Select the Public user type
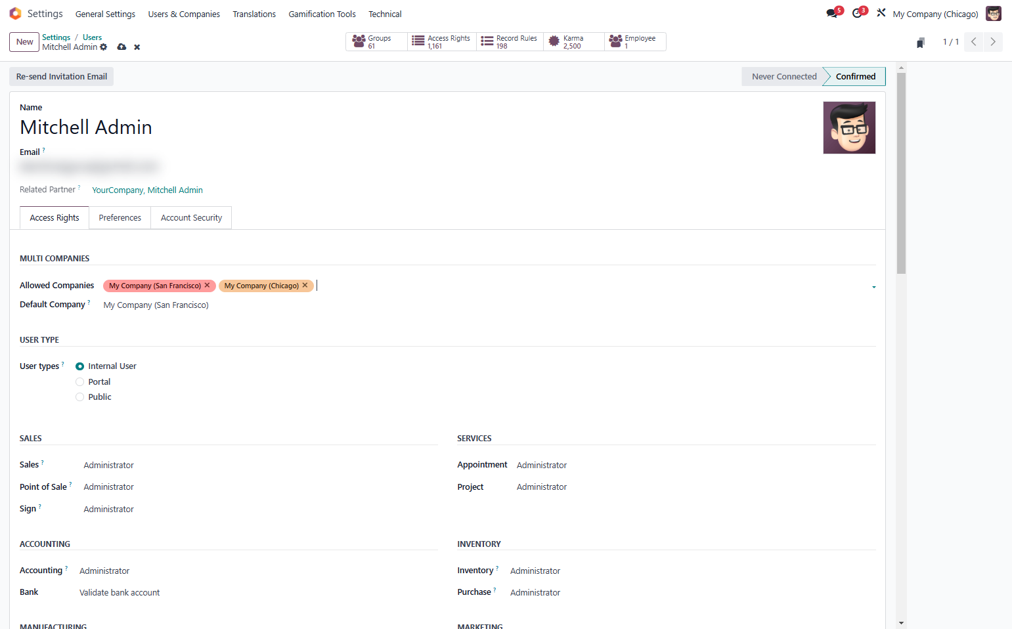This screenshot has height=629, width=1012. click(x=79, y=397)
